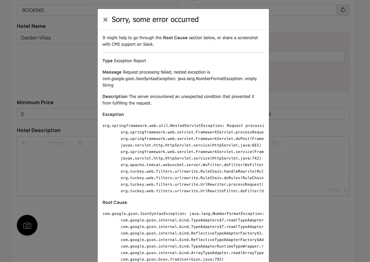The height and width of the screenshot is (262, 370).
Task: Focus the Hotel Name field showing Garden Villas
Action: pos(57,38)
